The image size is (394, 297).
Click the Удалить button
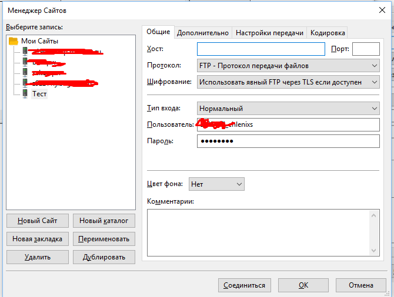click(x=38, y=257)
